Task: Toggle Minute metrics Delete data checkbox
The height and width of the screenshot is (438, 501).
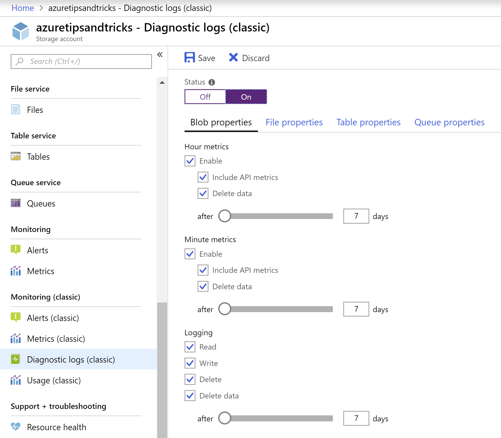Action: 203,287
